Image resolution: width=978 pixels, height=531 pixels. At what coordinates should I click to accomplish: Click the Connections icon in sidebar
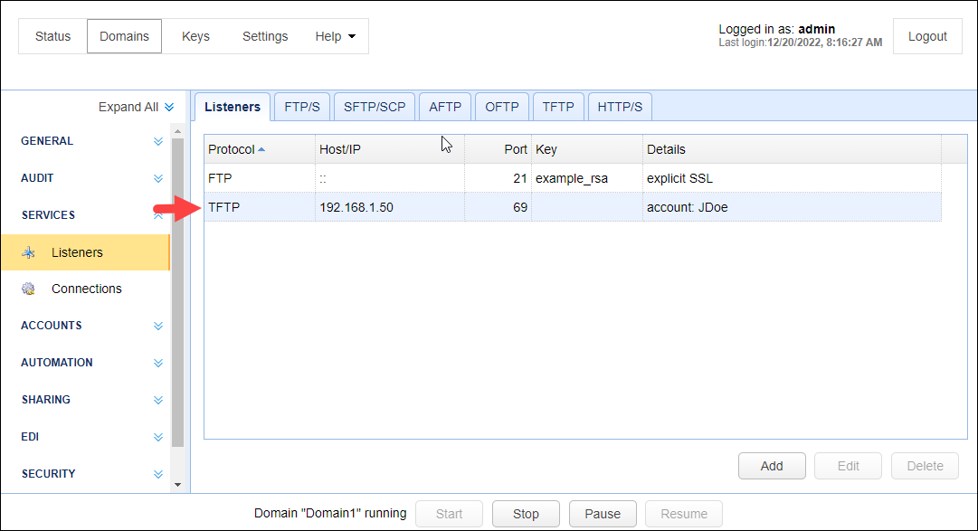[x=29, y=289]
